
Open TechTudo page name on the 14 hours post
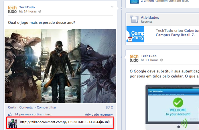coord(27,7)
